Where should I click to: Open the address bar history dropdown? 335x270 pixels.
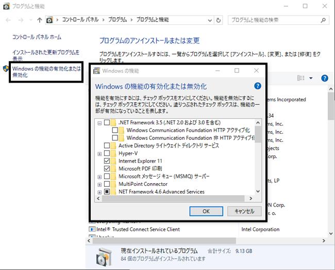click(x=210, y=20)
